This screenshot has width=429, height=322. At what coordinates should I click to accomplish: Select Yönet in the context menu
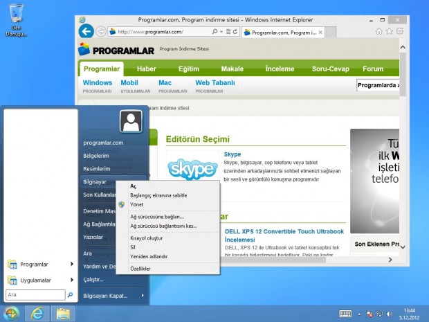168,204
